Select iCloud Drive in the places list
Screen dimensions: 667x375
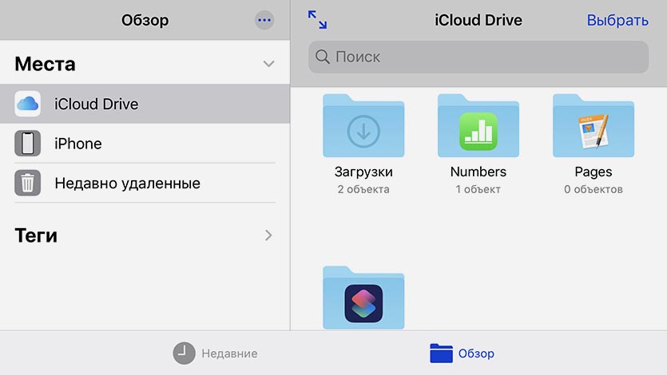[145, 104]
